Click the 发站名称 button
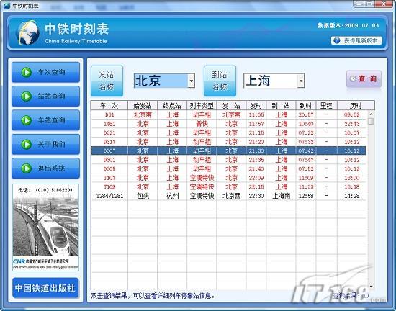This screenshot has height=311, width=396. tap(107, 81)
